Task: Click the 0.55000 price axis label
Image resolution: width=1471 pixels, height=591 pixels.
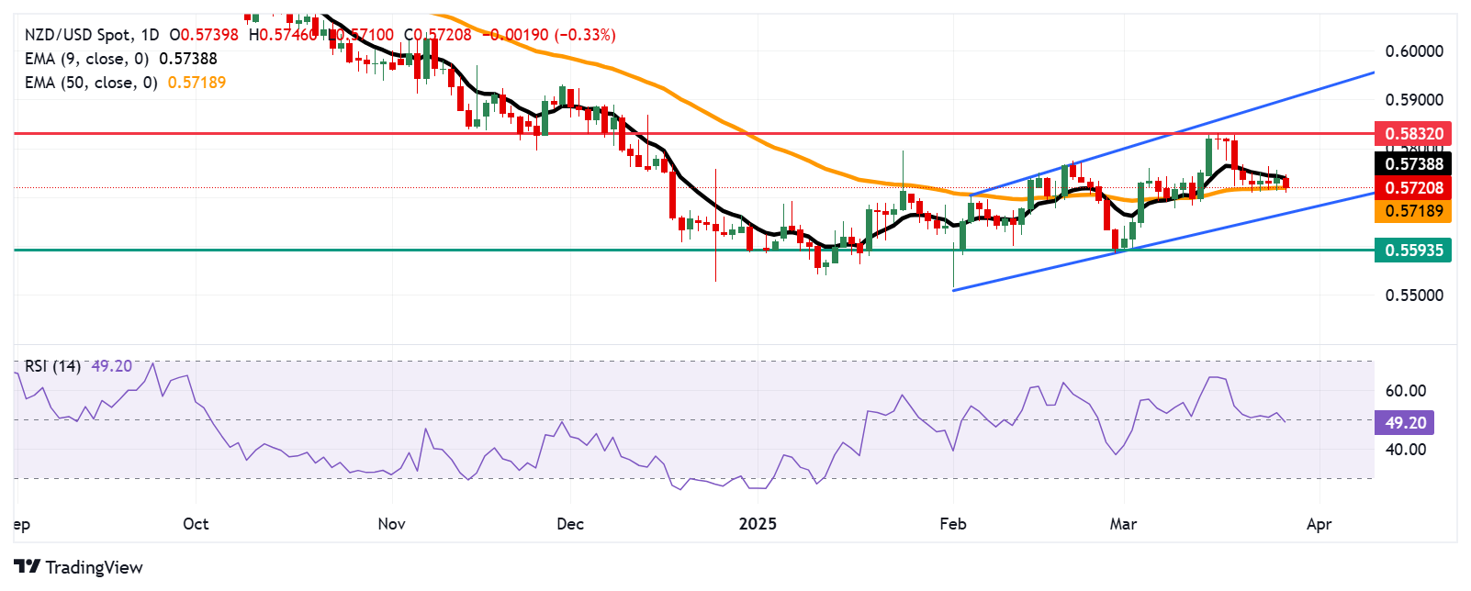Action: 1413,295
